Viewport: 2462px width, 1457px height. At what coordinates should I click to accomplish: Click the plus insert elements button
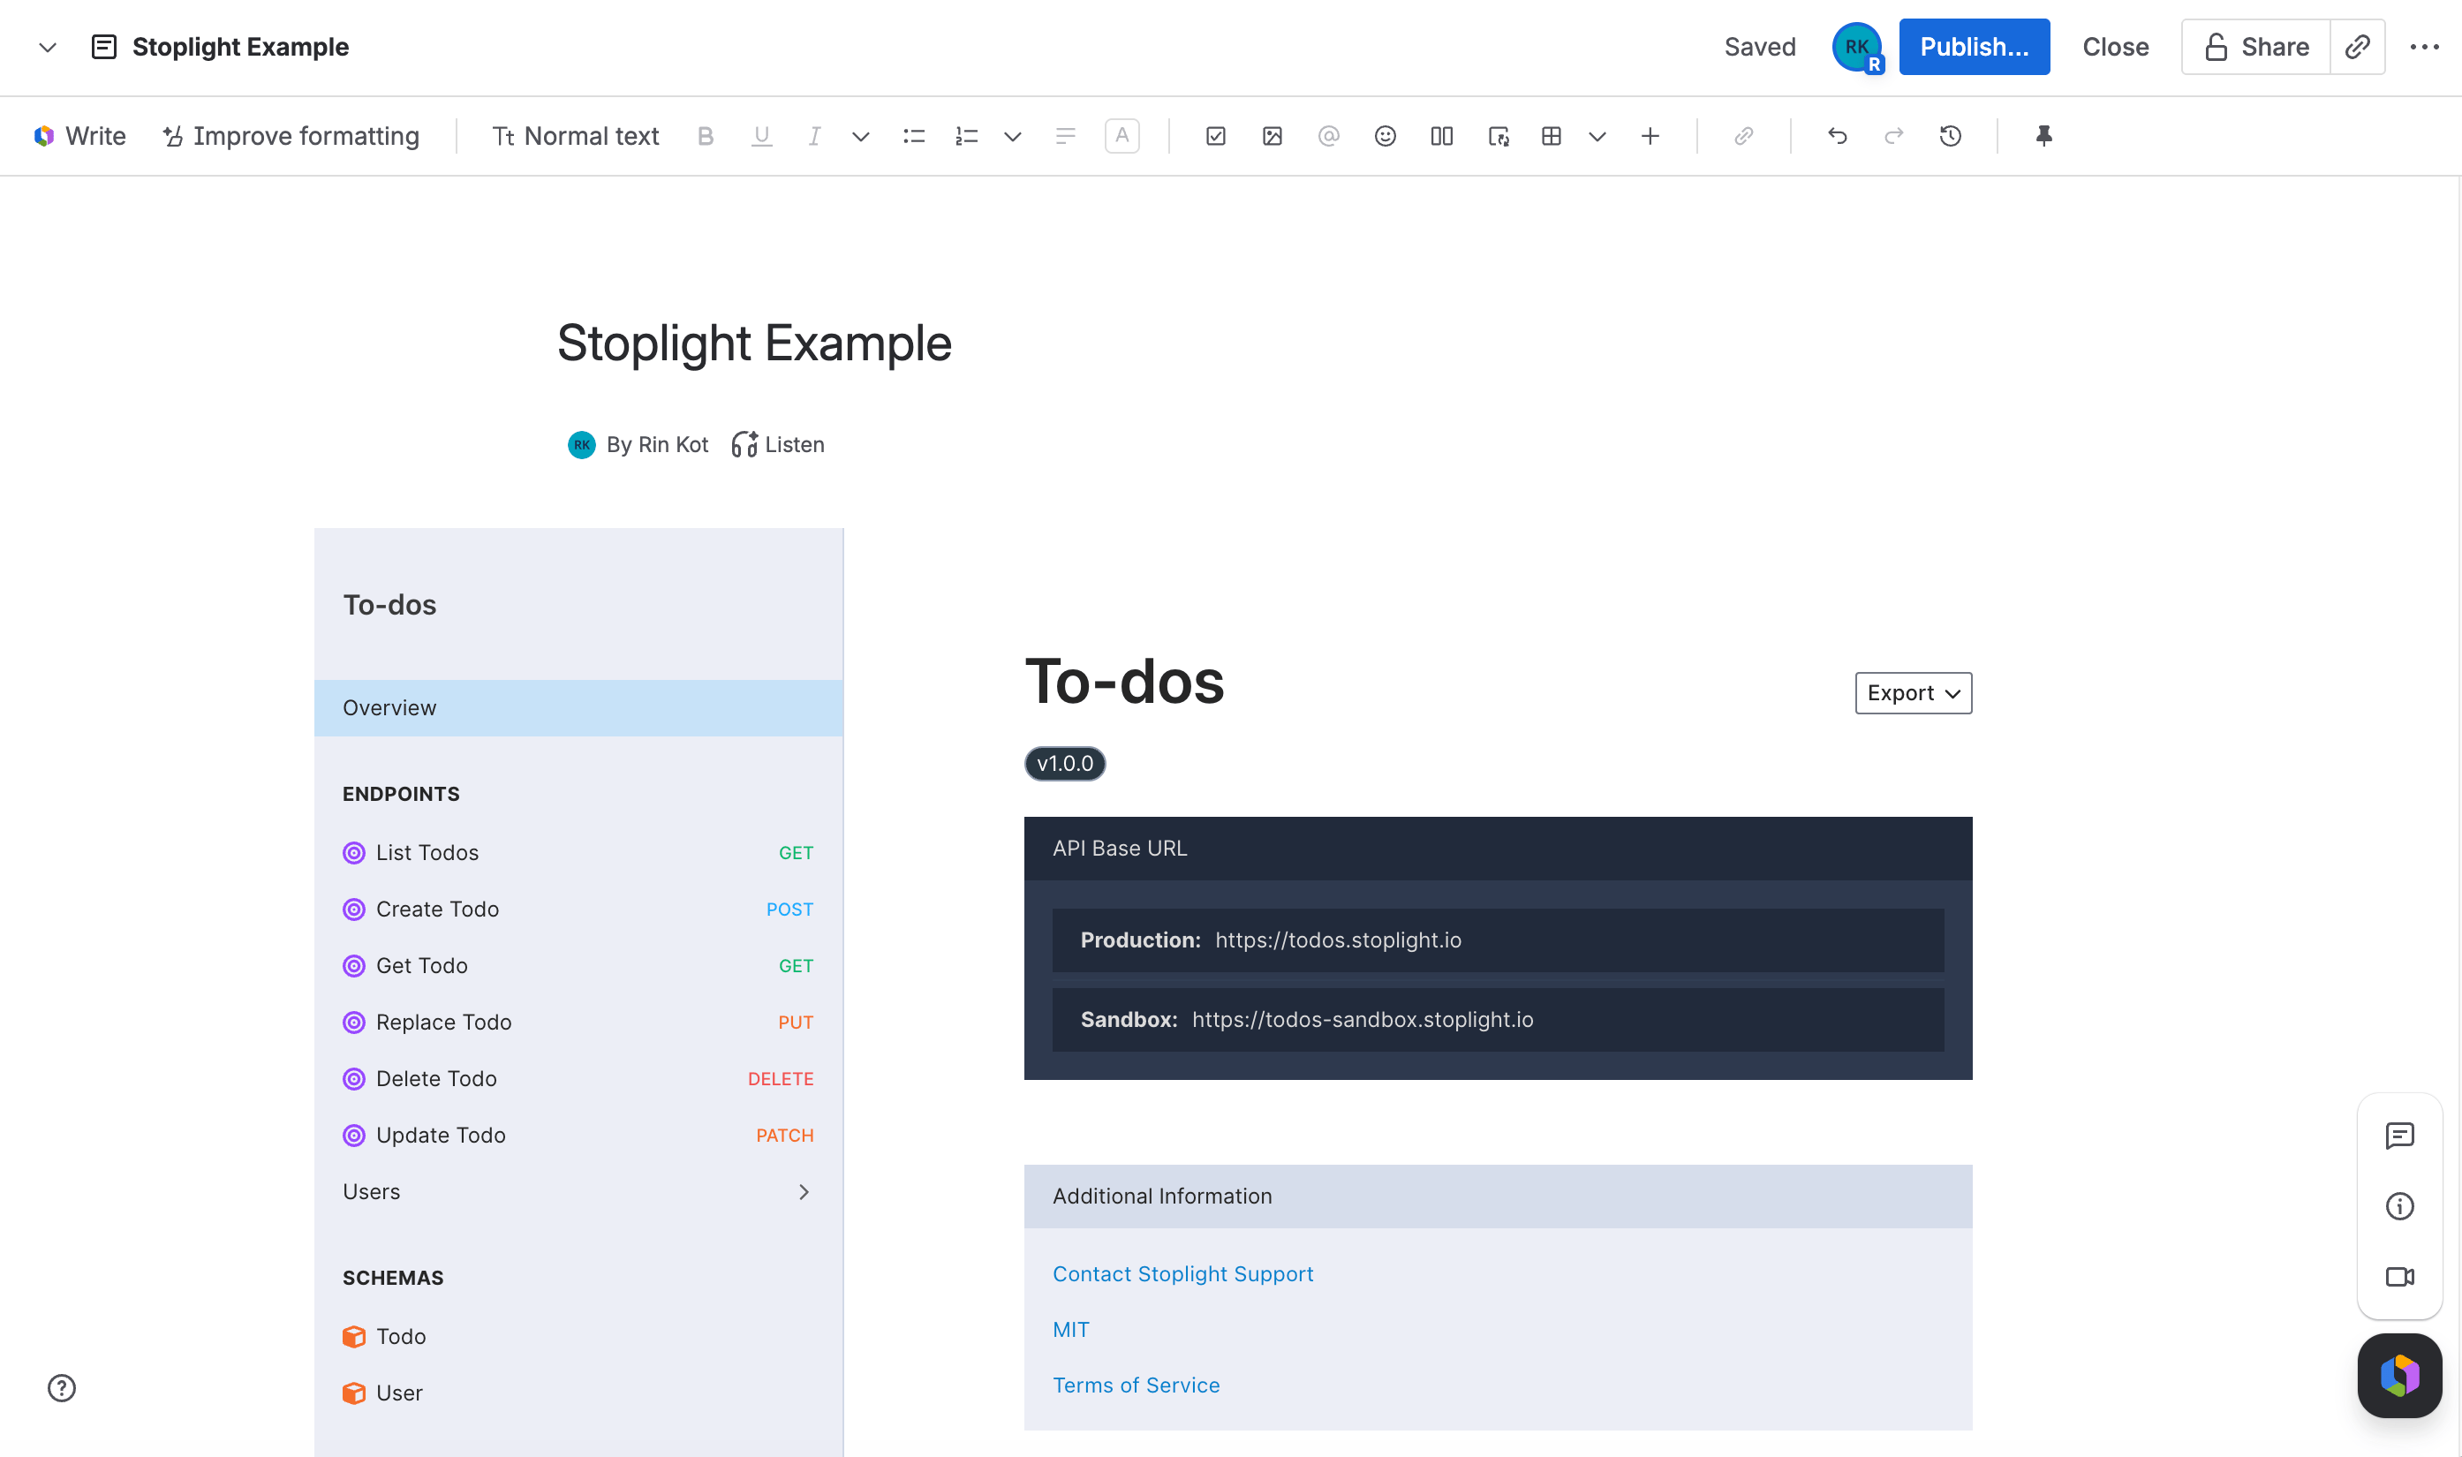[1650, 135]
